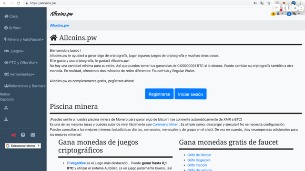305x171 pixels.
Task: Go back with the browser back arrow
Action: click(4, 3)
